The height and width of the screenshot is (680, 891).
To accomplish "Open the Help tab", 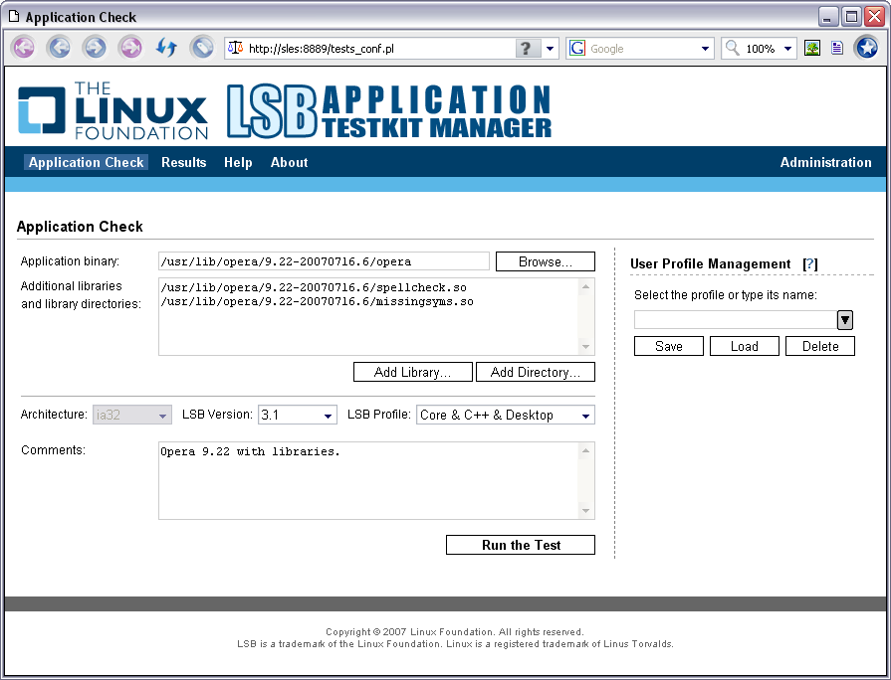I will pos(238,162).
